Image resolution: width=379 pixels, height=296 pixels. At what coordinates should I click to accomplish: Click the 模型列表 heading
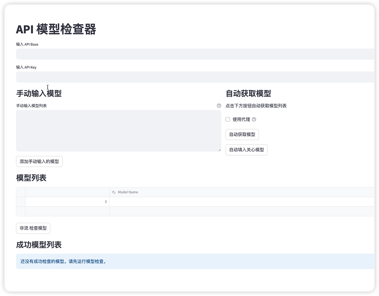(31, 178)
